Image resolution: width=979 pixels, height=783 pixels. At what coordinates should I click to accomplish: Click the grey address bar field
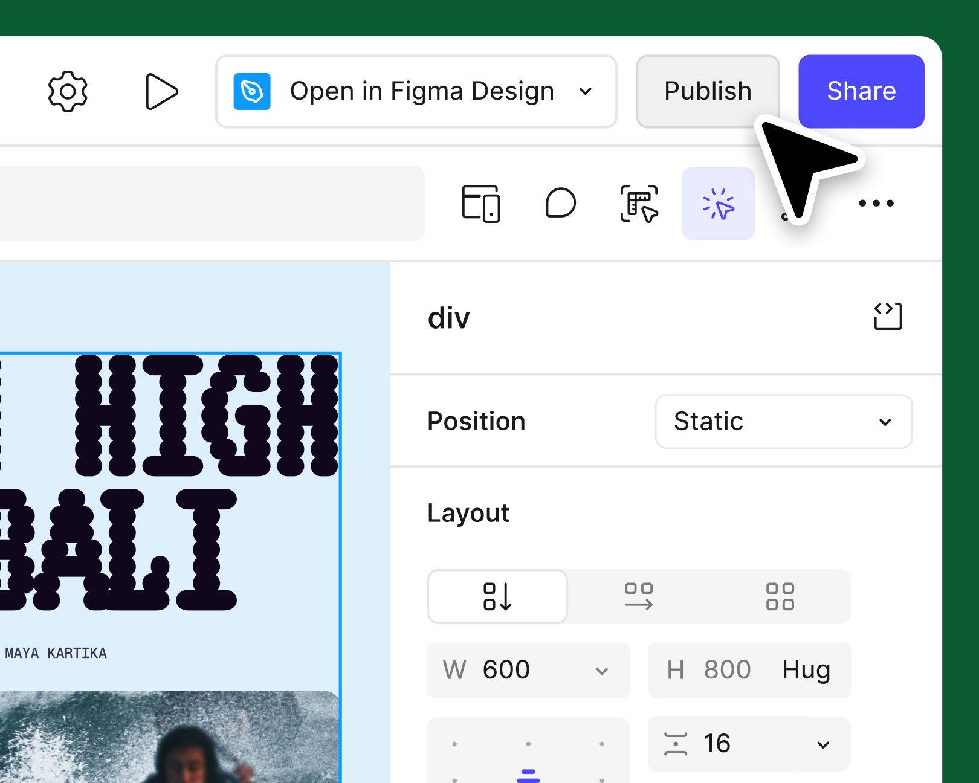(212, 204)
